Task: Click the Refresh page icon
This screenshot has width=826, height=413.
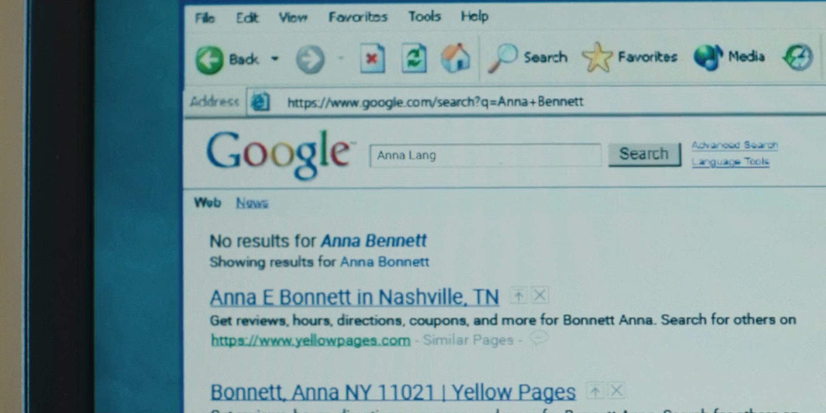Action: pyautogui.click(x=414, y=58)
